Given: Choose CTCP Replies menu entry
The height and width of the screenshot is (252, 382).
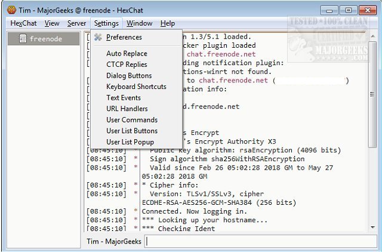Looking at the screenshot, I should (x=127, y=64).
